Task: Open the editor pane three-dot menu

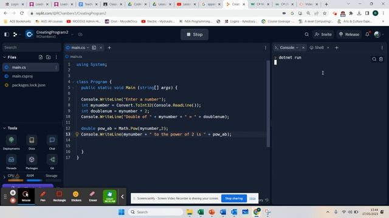Action: 266,47
